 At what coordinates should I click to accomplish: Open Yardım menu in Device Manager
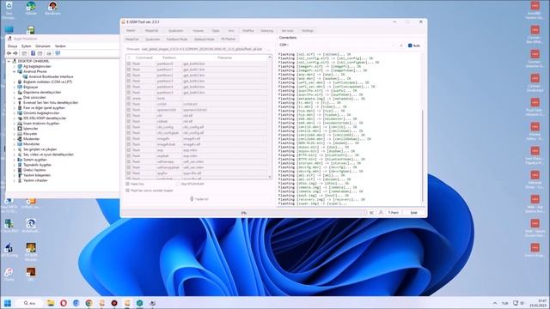(60, 45)
